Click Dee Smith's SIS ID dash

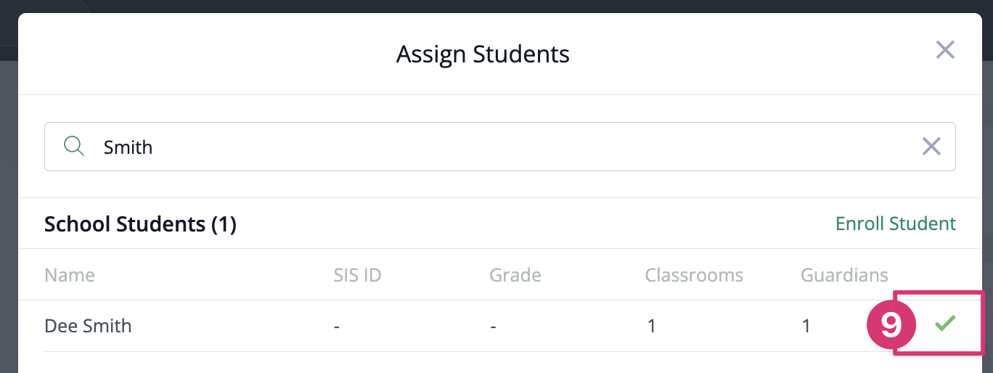pyautogui.click(x=337, y=326)
